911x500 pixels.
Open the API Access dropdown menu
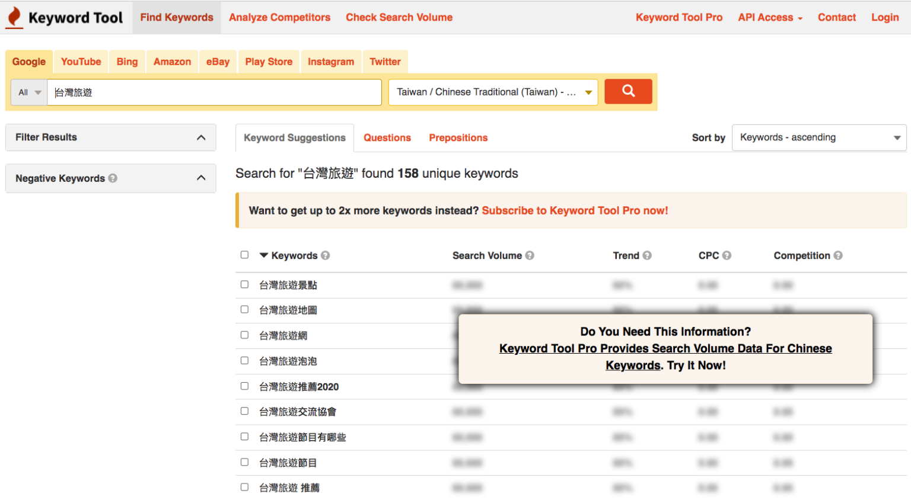pyautogui.click(x=770, y=17)
